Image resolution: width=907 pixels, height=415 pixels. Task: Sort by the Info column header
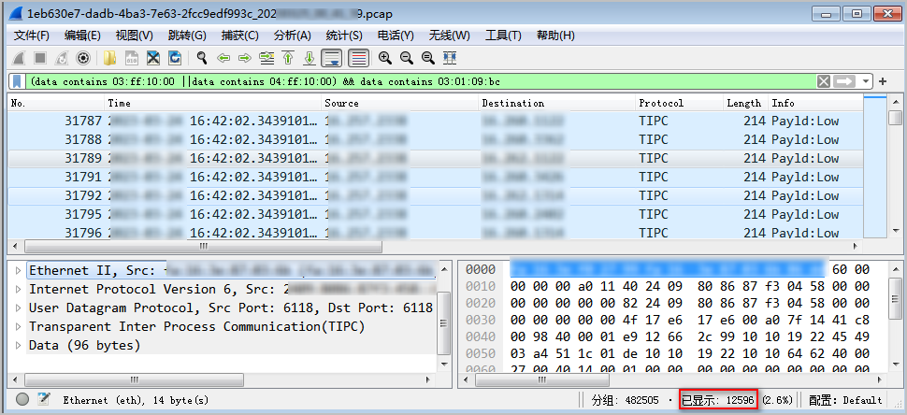[x=815, y=103]
